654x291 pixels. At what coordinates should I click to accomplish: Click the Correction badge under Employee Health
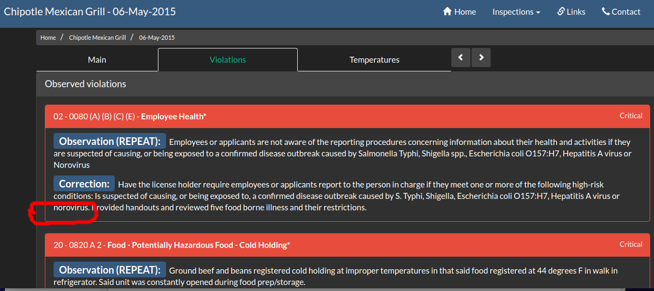coord(84,183)
